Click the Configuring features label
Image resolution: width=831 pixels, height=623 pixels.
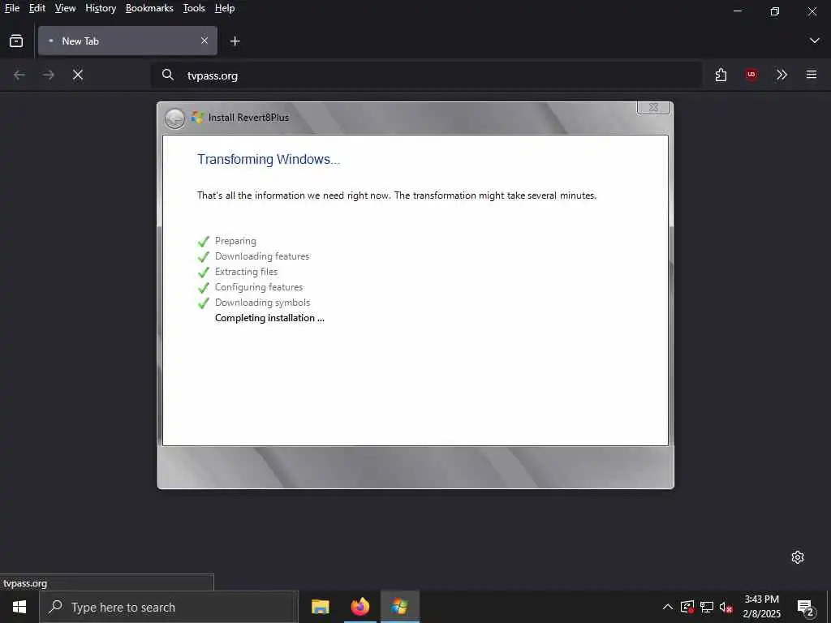point(259,287)
